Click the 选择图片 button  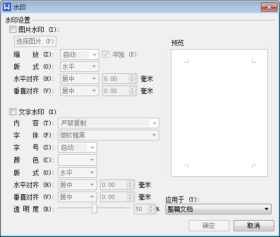point(35,42)
